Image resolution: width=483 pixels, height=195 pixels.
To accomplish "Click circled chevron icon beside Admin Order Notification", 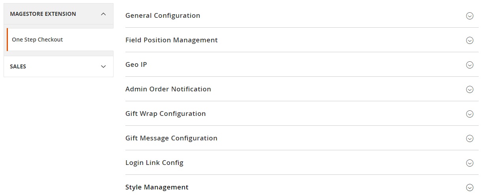I will (x=470, y=89).
